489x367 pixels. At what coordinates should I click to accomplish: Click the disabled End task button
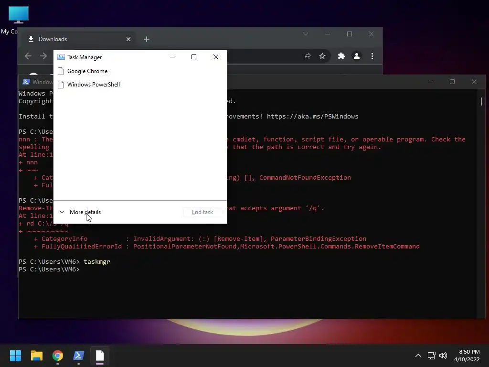pos(202,212)
